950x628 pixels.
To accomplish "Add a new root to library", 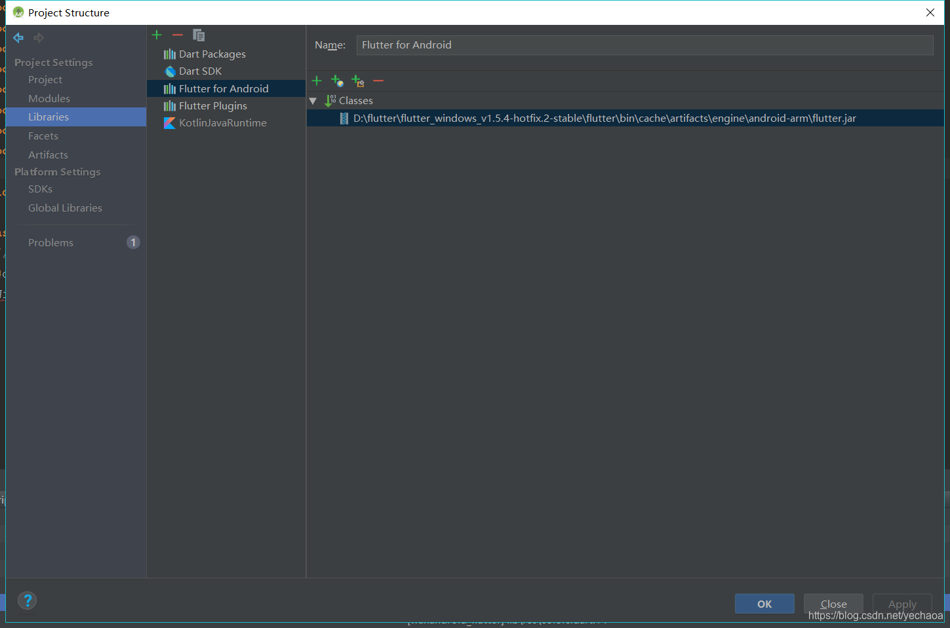I will coord(317,81).
